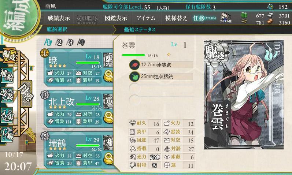Click the 母港 home port sign

pyautogui.click(x=26, y=94)
